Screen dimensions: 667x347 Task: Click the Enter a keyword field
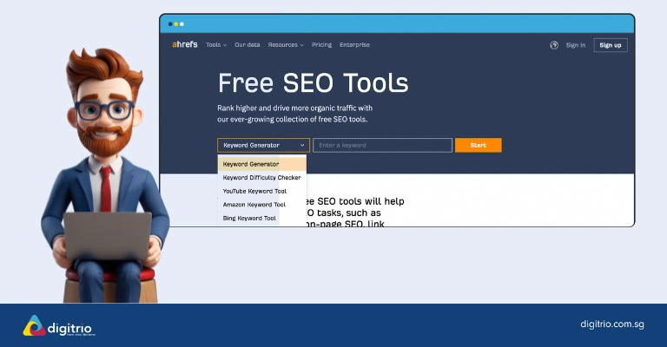[382, 145]
